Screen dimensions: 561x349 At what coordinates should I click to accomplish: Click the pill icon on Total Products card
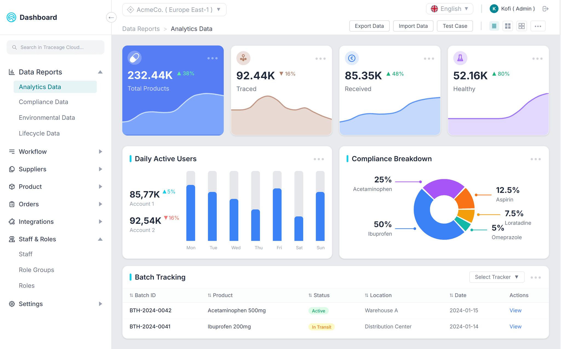[134, 58]
